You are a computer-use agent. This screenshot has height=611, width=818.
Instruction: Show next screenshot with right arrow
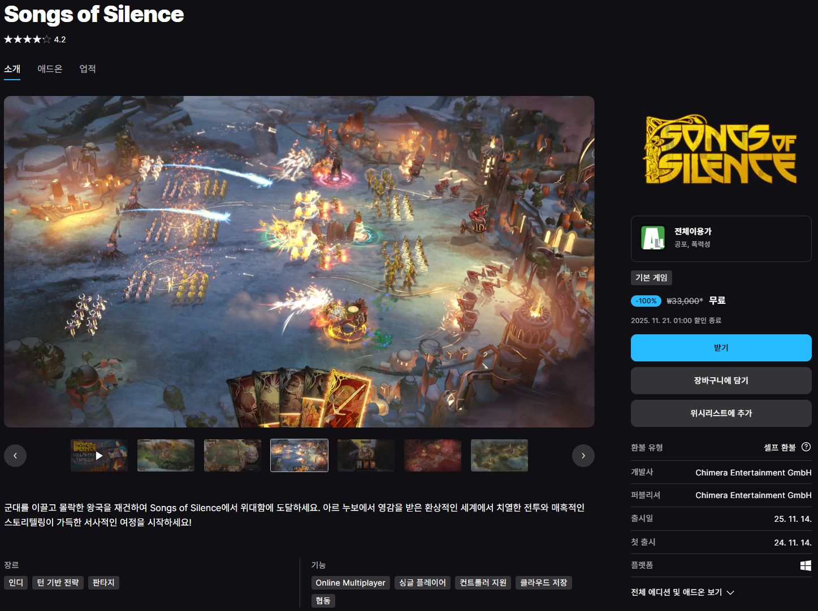pyautogui.click(x=583, y=456)
